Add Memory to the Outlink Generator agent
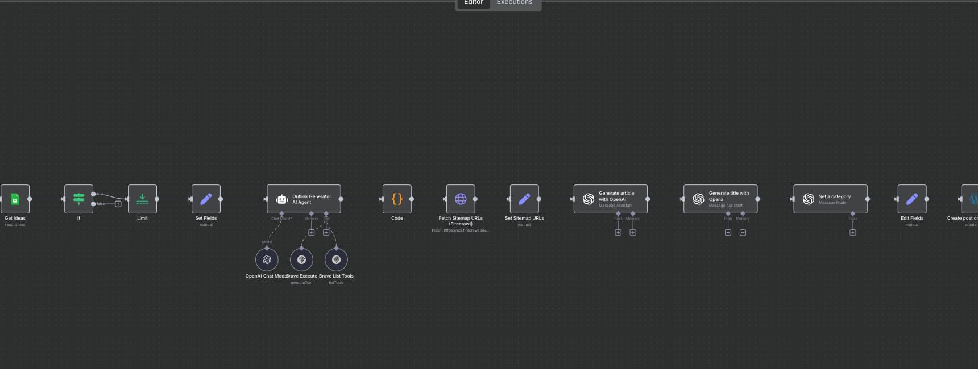The height and width of the screenshot is (369, 978). 311,232
